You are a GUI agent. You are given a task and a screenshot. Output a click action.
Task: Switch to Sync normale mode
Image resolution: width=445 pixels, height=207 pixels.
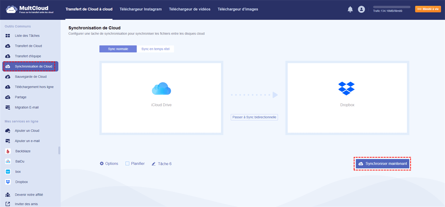pyautogui.click(x=118, y=49)
